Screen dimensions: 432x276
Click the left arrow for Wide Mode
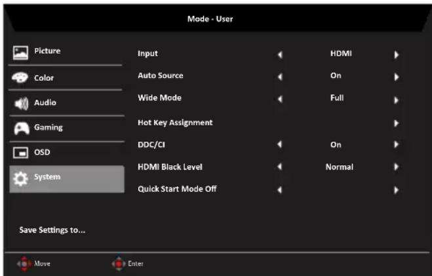click(x=280, y=99)
